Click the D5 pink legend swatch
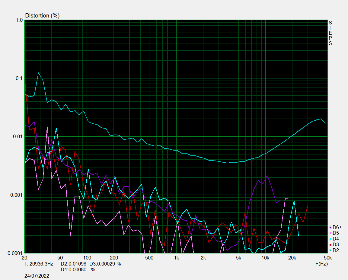This screenshot has height=280, width=348. pyautogui.click(x=330, y=233)
